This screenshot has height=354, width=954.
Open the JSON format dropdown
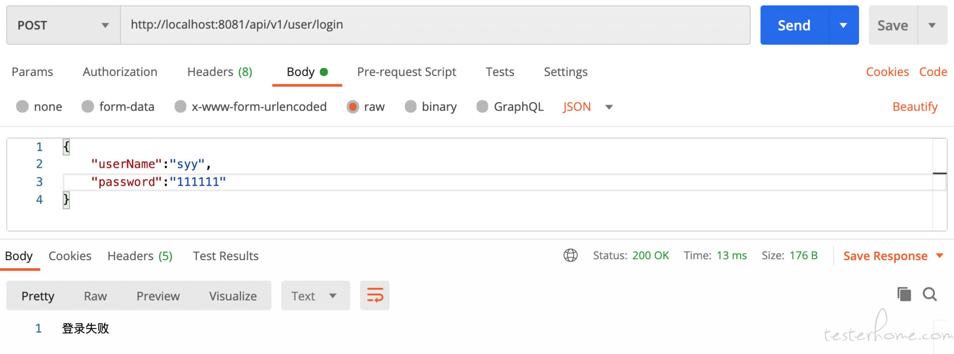588,107
